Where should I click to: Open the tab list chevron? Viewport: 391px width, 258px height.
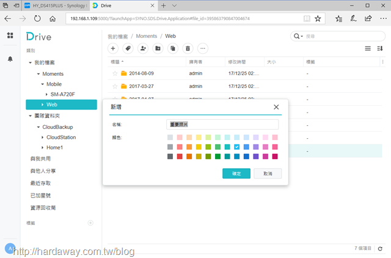tap(174, 6)
